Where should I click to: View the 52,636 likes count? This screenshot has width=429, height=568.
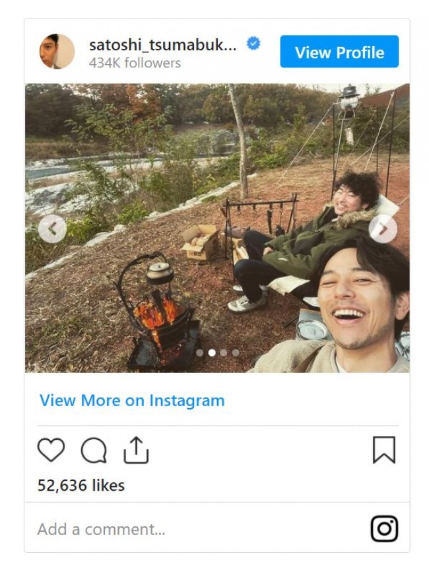81,485
